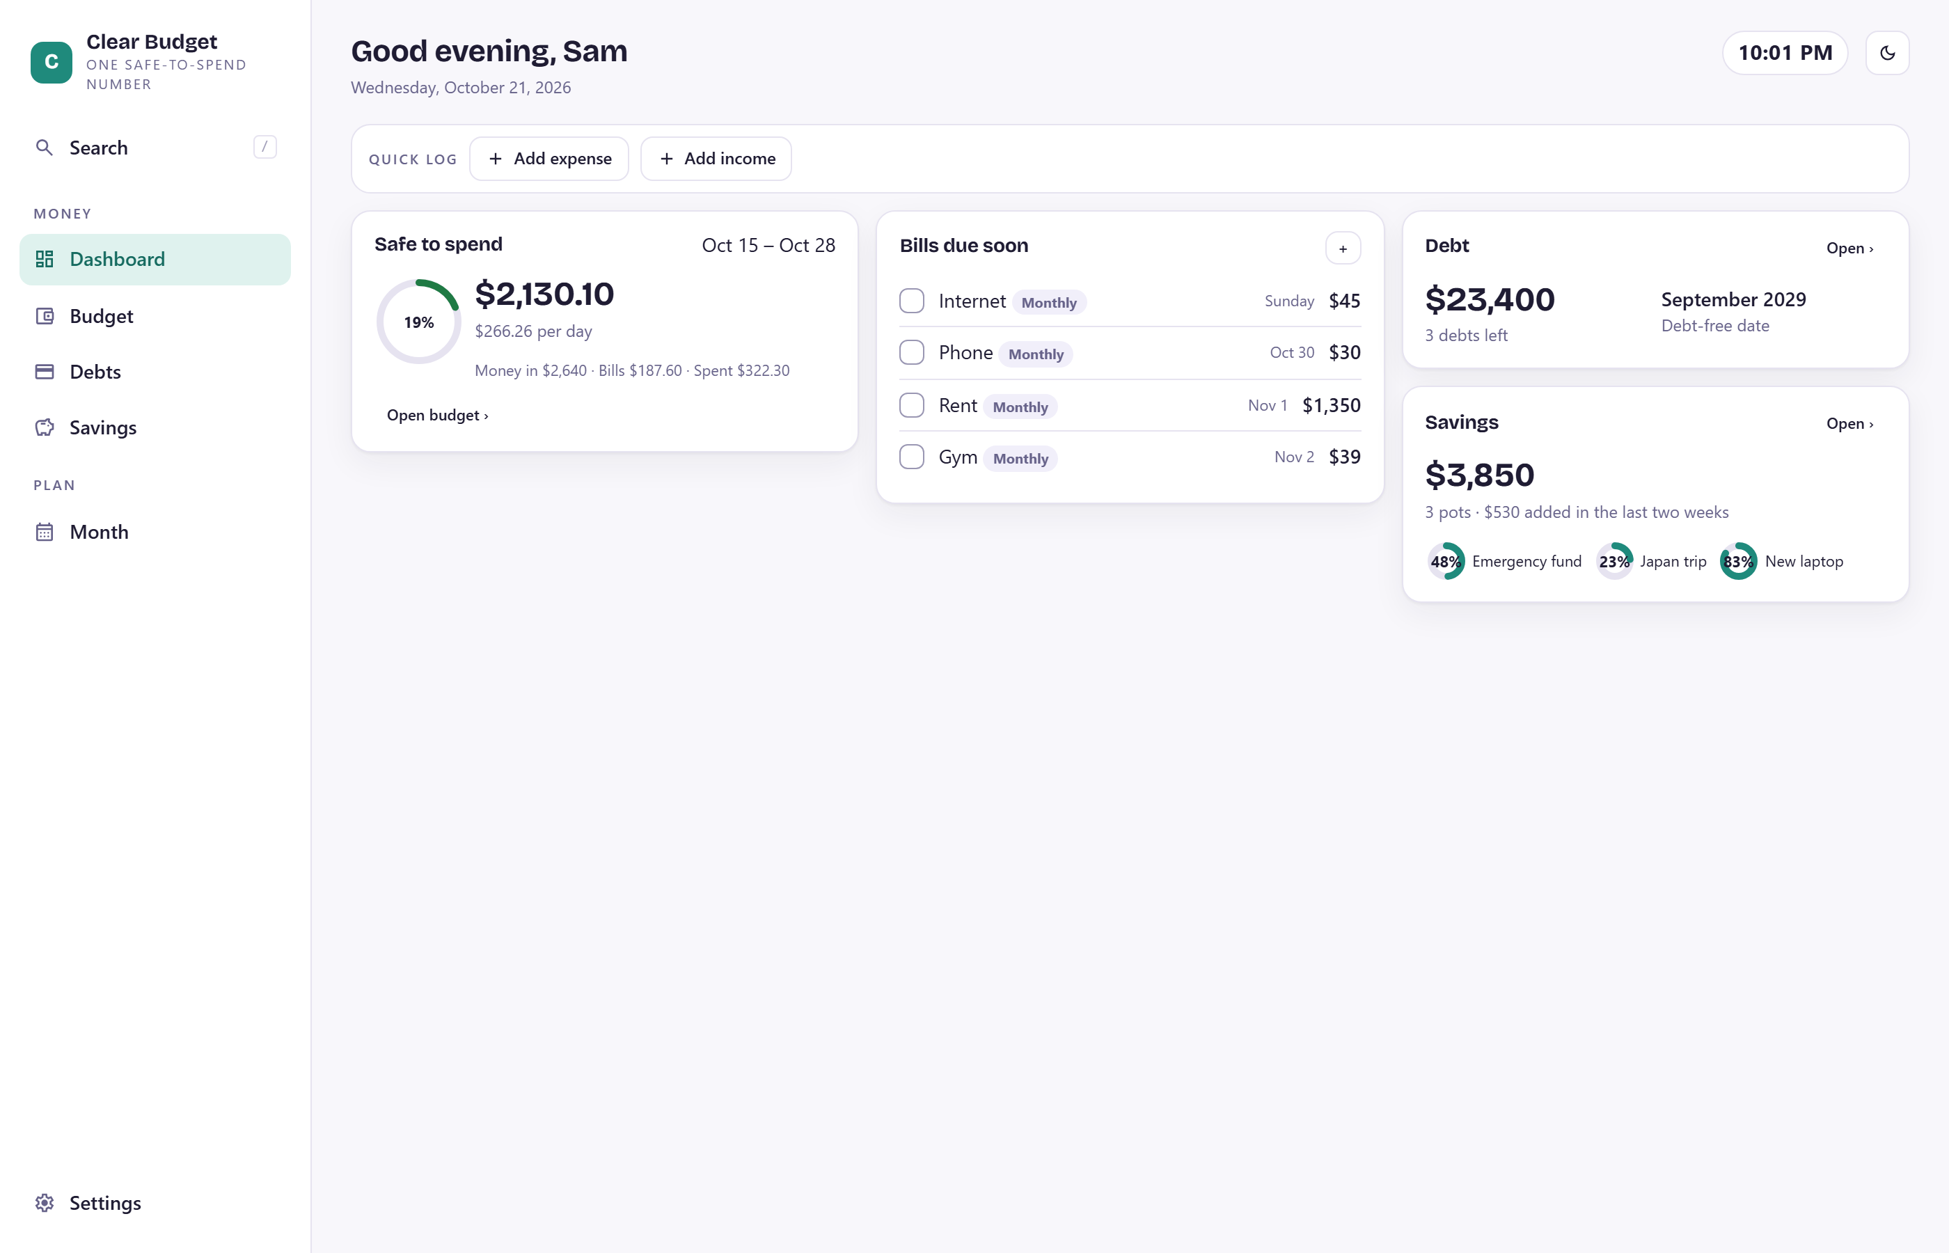This screenshot has height=1253, width=1949.
Task: Click the $3,850 savings total
Action: (1480, 475)
